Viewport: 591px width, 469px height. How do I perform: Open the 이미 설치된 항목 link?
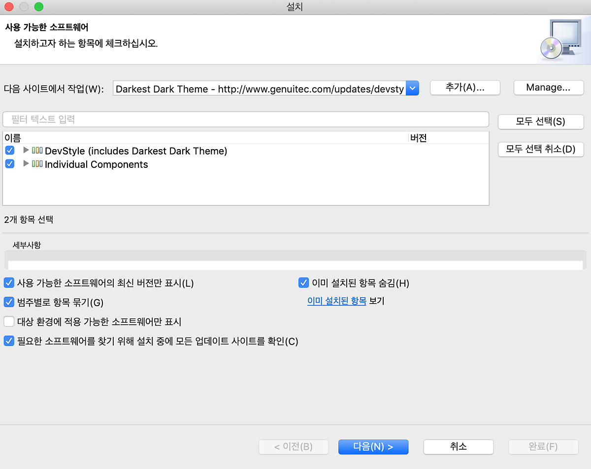point(336,301)
